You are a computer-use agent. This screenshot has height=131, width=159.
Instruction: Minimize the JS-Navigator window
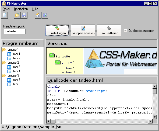click(x=146, y=4)
